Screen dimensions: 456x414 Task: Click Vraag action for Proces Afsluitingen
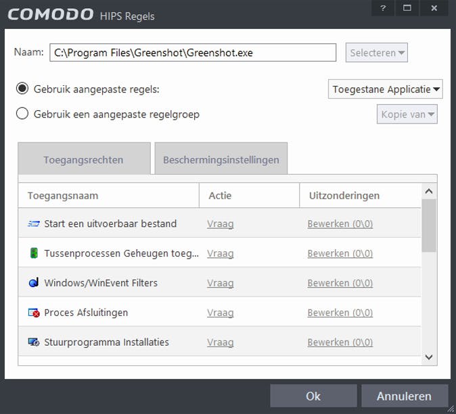[220, 313]
